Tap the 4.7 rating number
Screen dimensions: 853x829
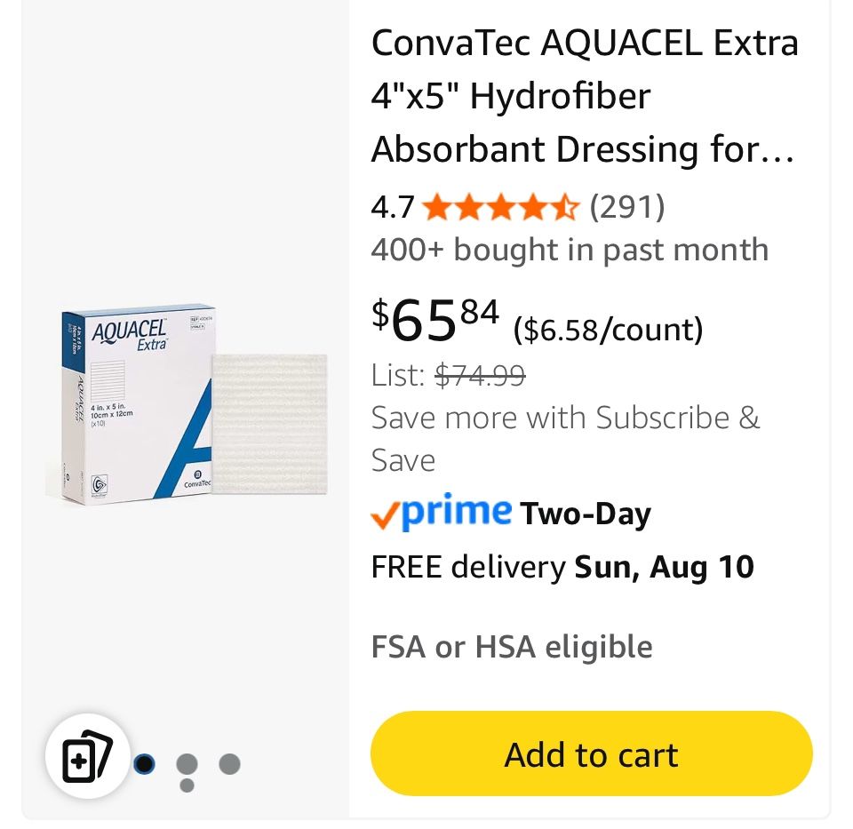point(392,208)
